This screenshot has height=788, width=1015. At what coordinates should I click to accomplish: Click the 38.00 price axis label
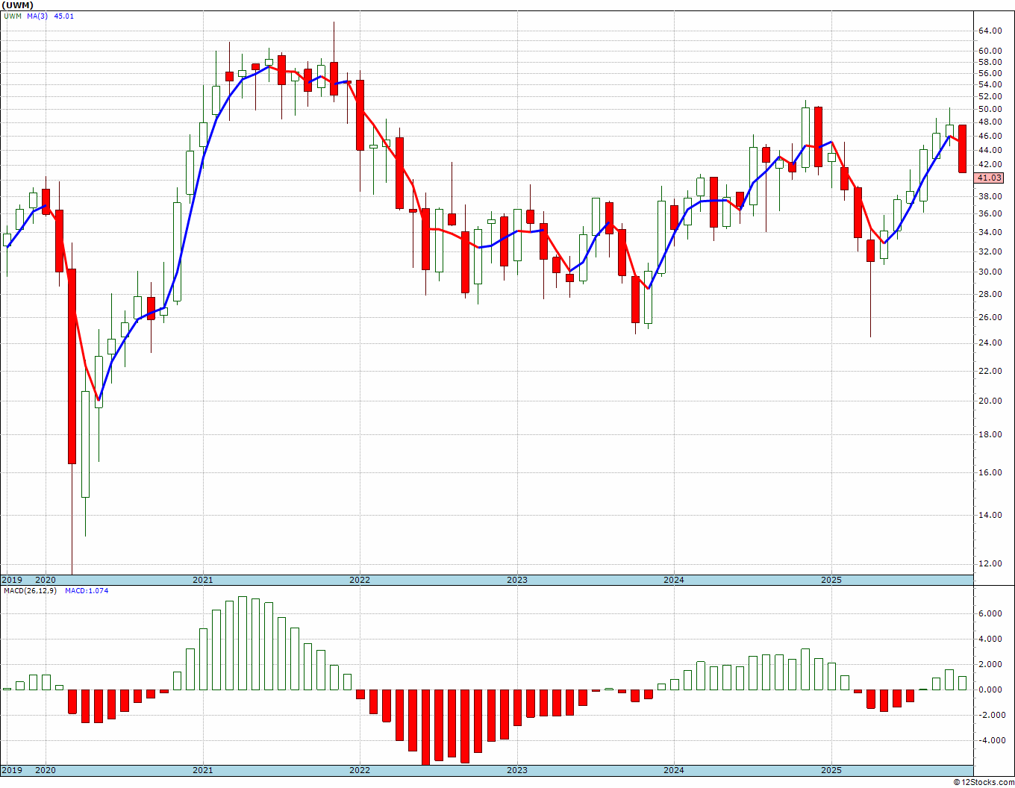pyautogui.click(x=990, y=196)
